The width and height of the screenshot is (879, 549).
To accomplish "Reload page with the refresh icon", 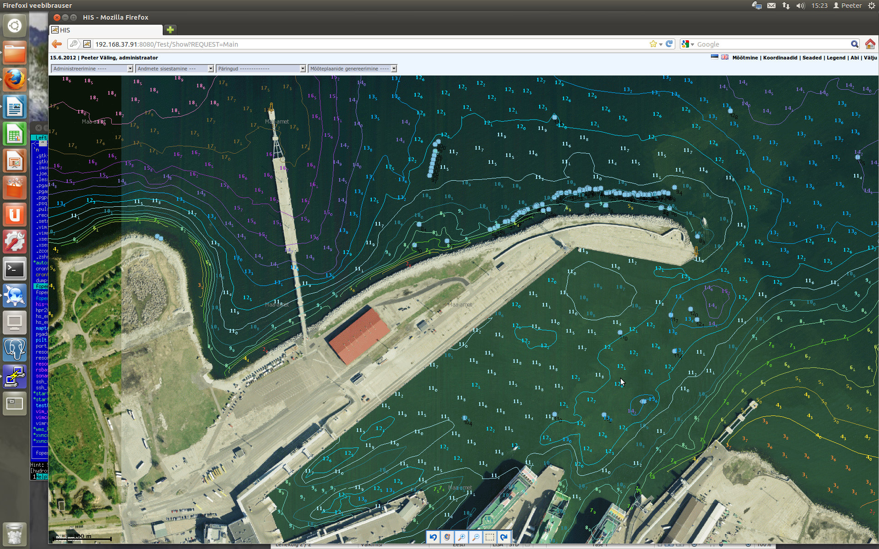I will [x=669, y=44].
